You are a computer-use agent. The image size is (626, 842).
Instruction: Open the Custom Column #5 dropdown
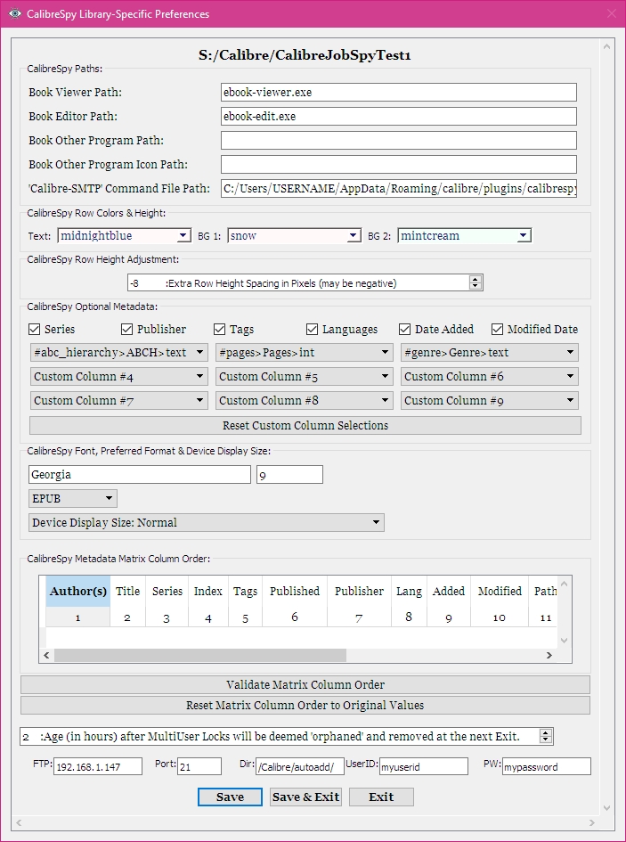305,376
